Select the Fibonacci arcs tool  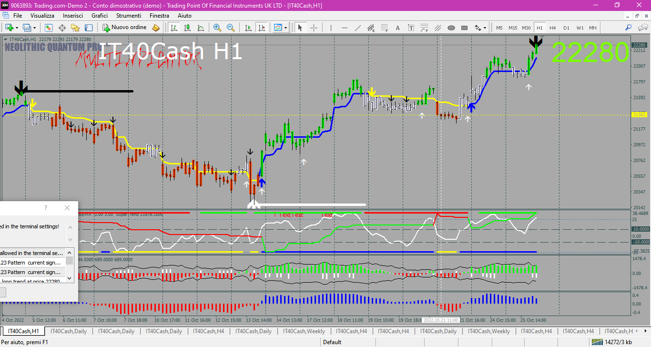[424, 28]
